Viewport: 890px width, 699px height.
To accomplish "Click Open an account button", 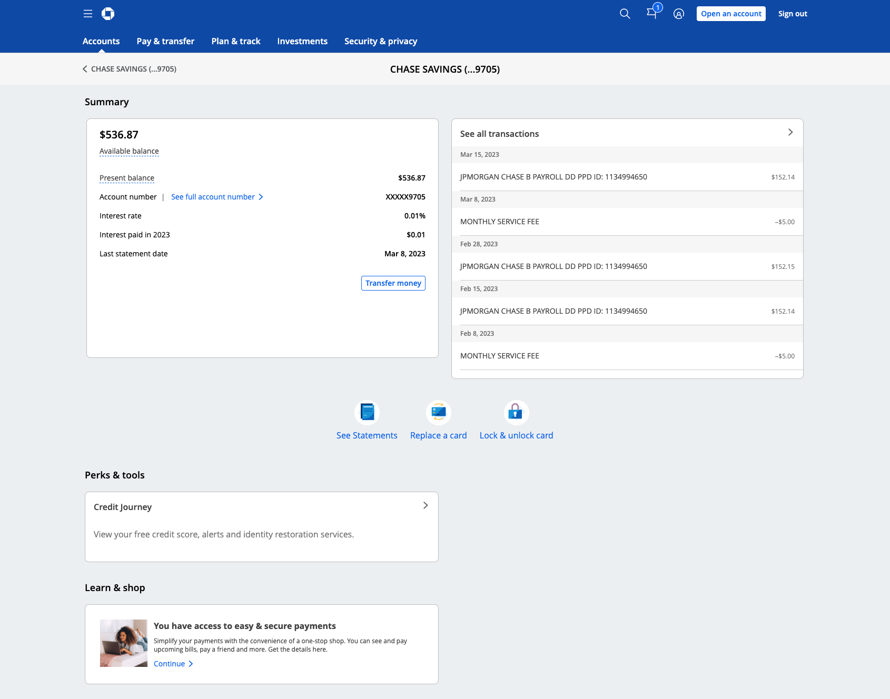I will (x=731, y=14).
